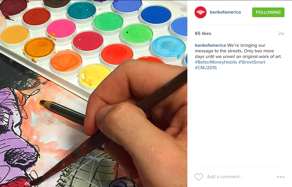
Task: Click the 65 likes count
Action: tap(203, 33)
